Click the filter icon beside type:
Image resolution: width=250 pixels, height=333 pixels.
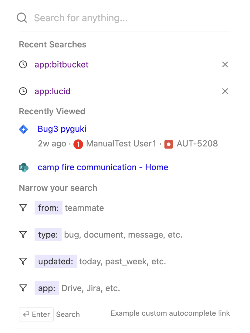click(23, 235)
